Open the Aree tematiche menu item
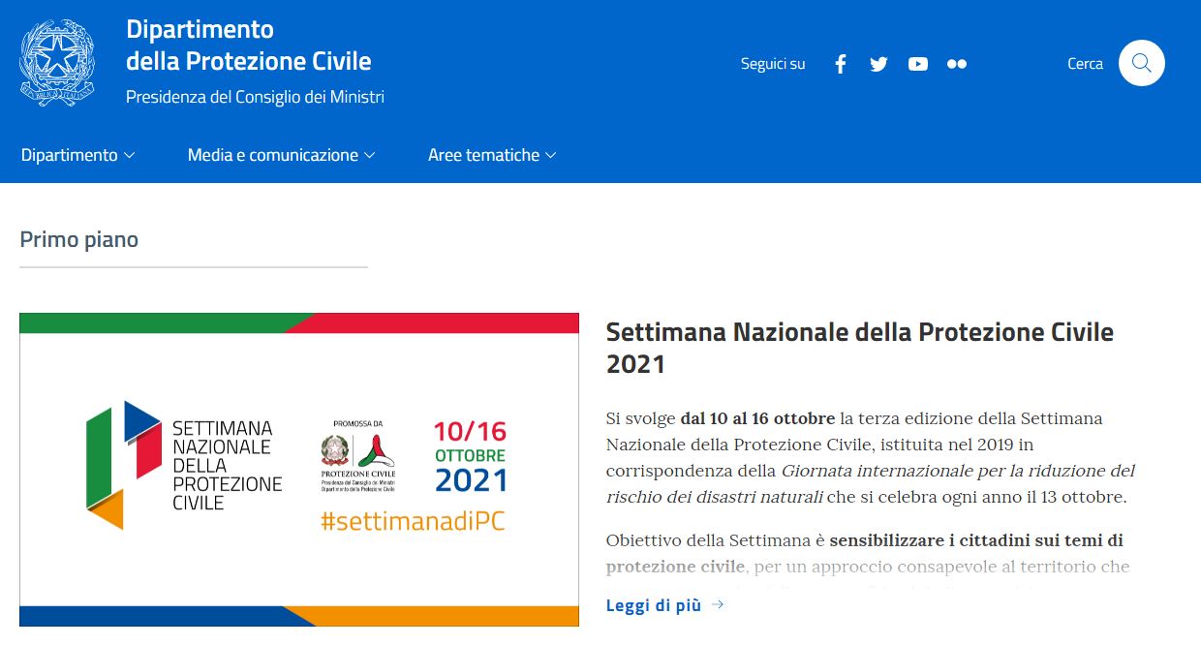Image resolution: width=1201 pixels, height=645 pixels. point(483,155)
